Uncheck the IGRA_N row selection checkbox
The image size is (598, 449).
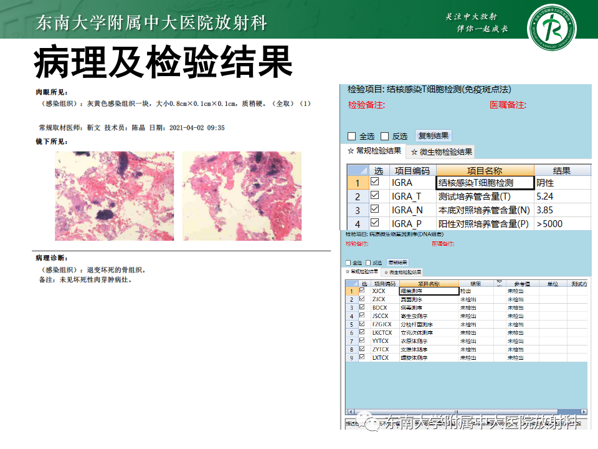375,209
